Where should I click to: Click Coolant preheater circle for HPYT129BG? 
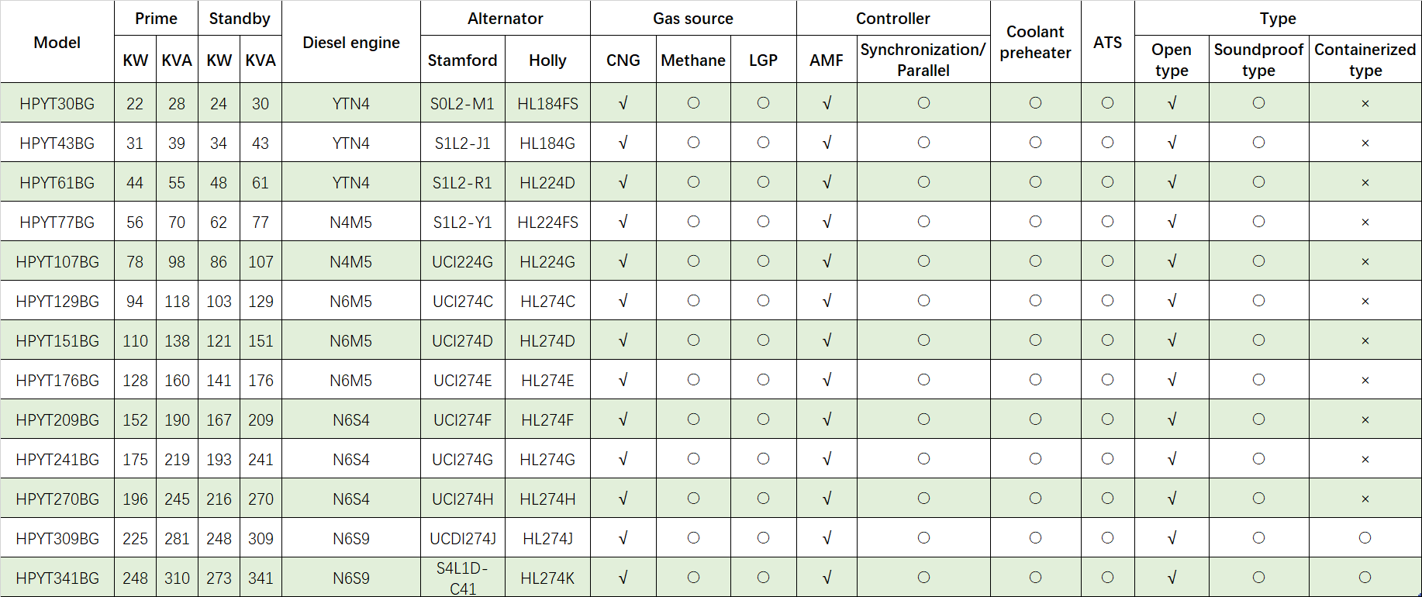tap(1036, 301)
